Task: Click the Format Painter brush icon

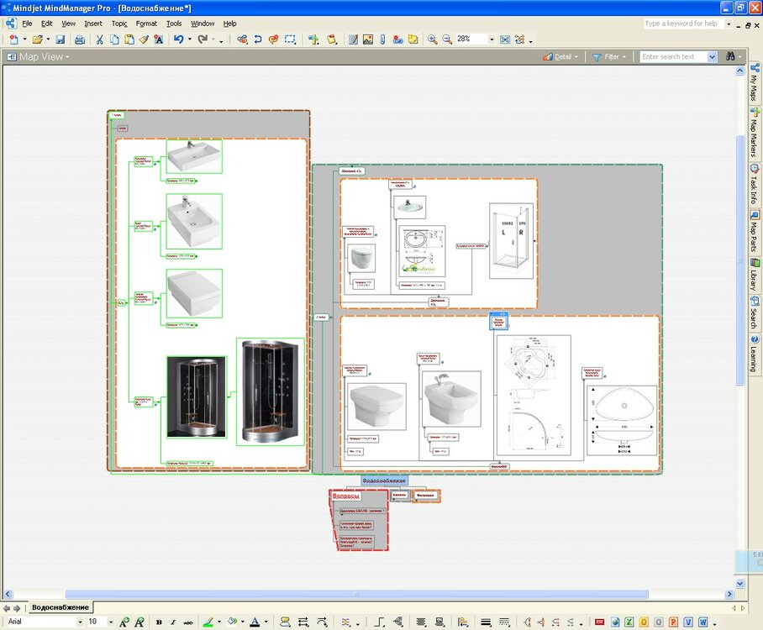Action: coord(144,39)
